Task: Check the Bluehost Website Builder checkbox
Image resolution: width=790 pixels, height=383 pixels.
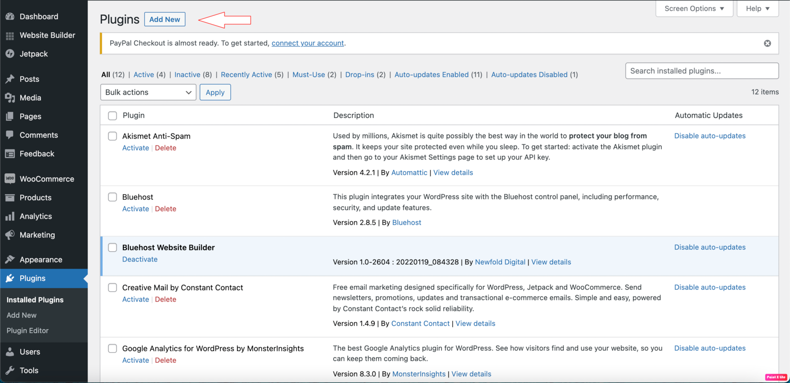Action: [x=113, y=247]
